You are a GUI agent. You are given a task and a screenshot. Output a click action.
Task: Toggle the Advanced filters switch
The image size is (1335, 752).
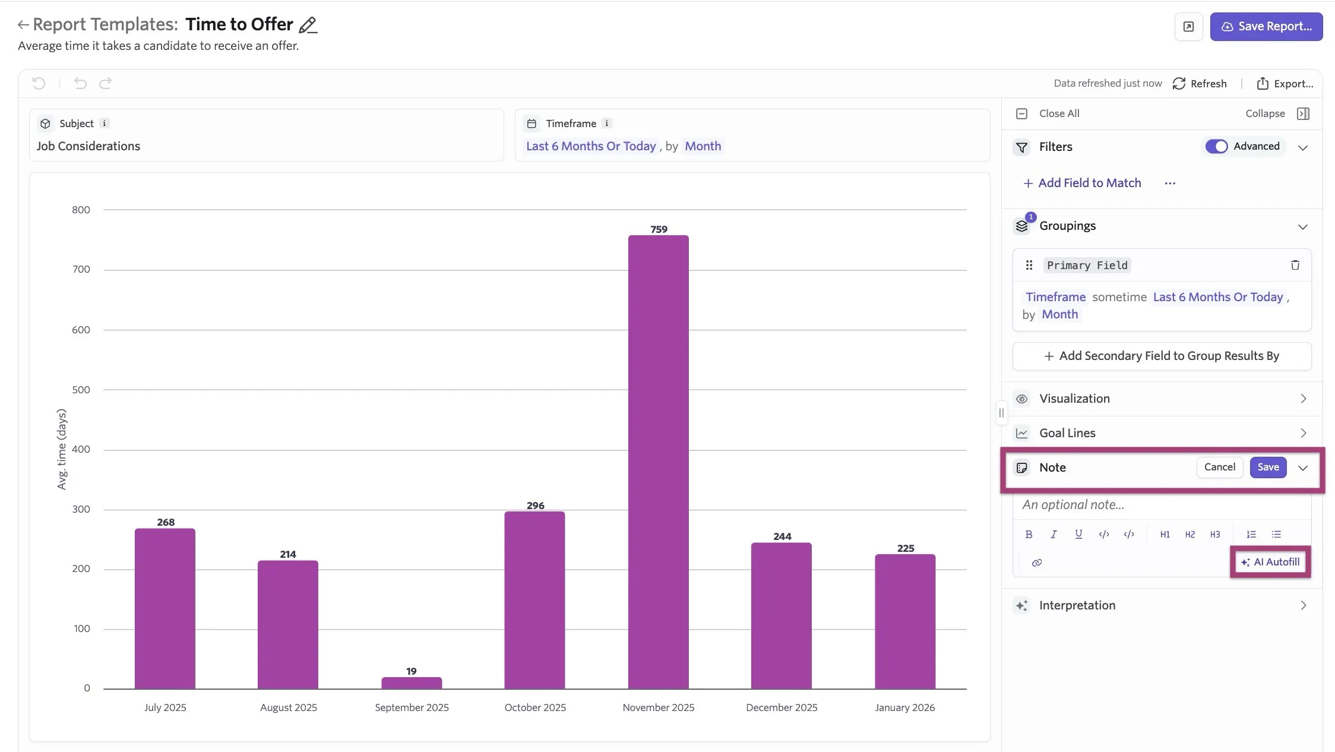1216,146
